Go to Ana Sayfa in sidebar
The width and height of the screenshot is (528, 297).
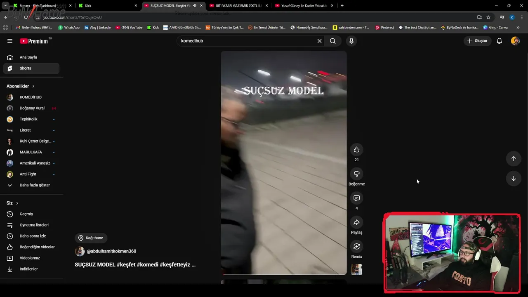pyautogui.click(x=31, y=57)
